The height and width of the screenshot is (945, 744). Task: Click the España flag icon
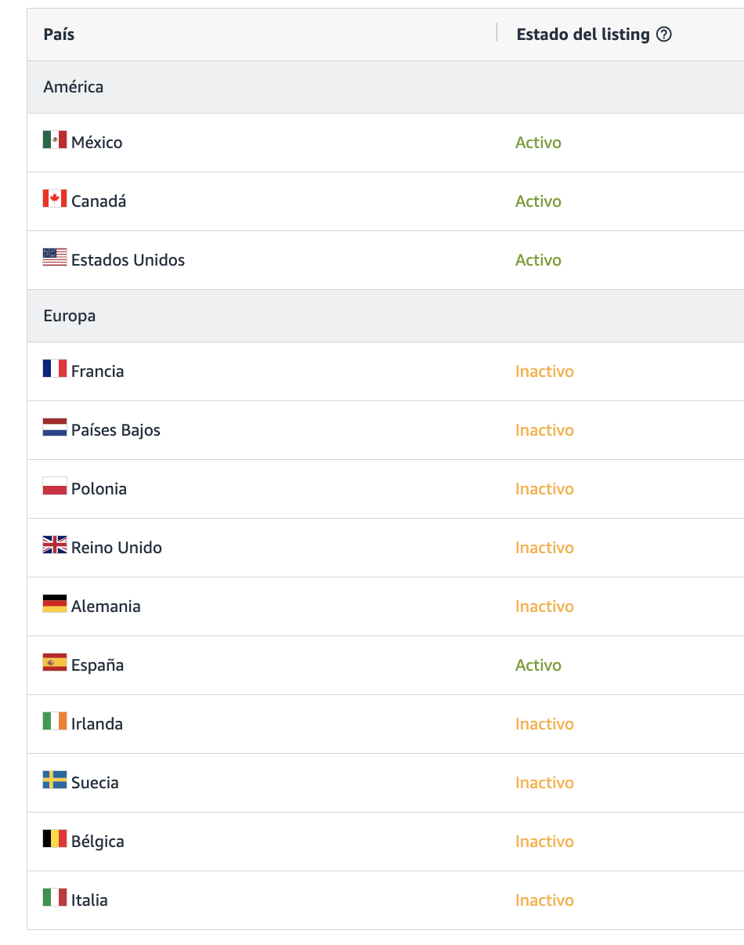pos(55,663)
